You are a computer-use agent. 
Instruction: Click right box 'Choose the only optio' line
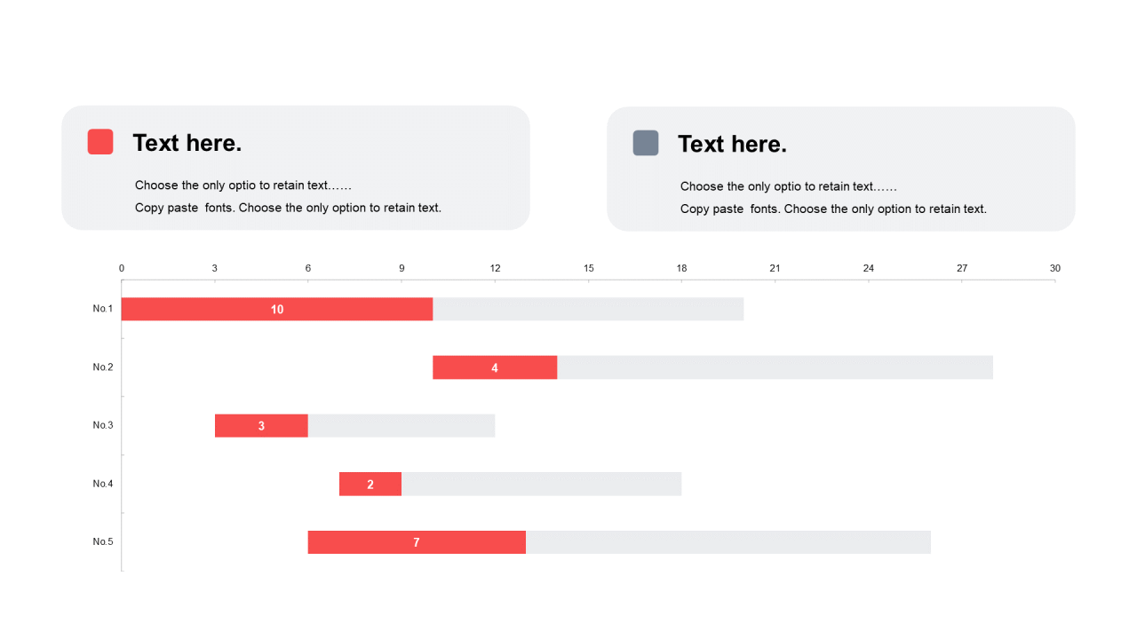[x=789, y=186]
